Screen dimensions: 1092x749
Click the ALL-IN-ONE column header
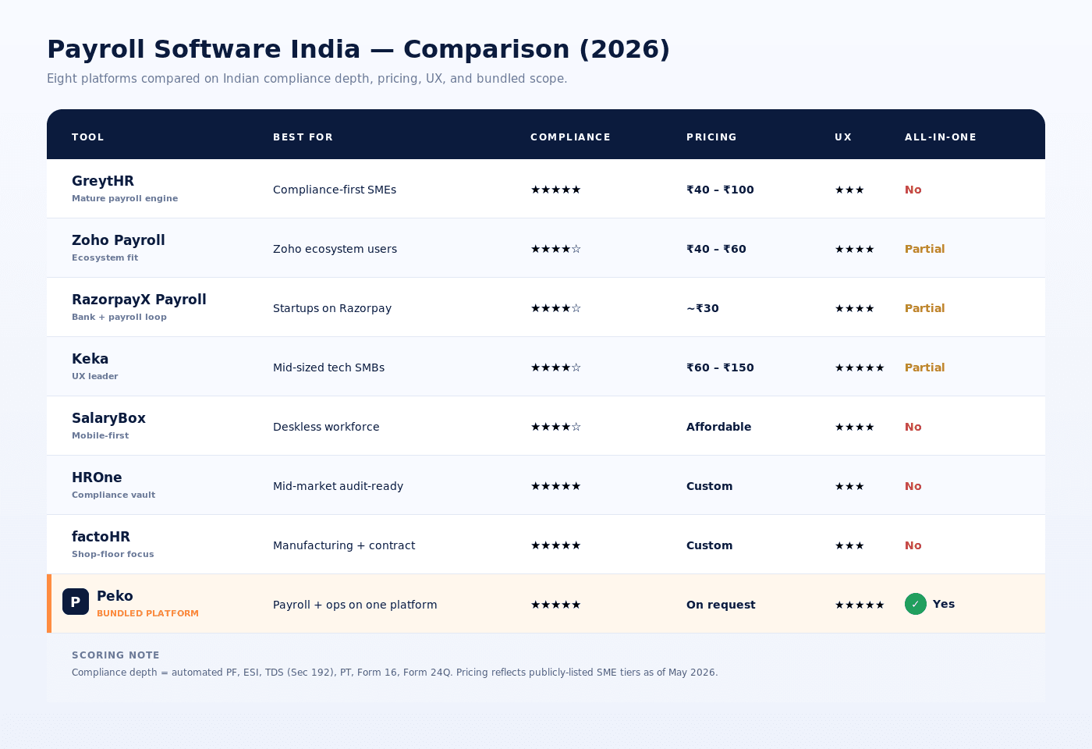[x=941, y=137]
